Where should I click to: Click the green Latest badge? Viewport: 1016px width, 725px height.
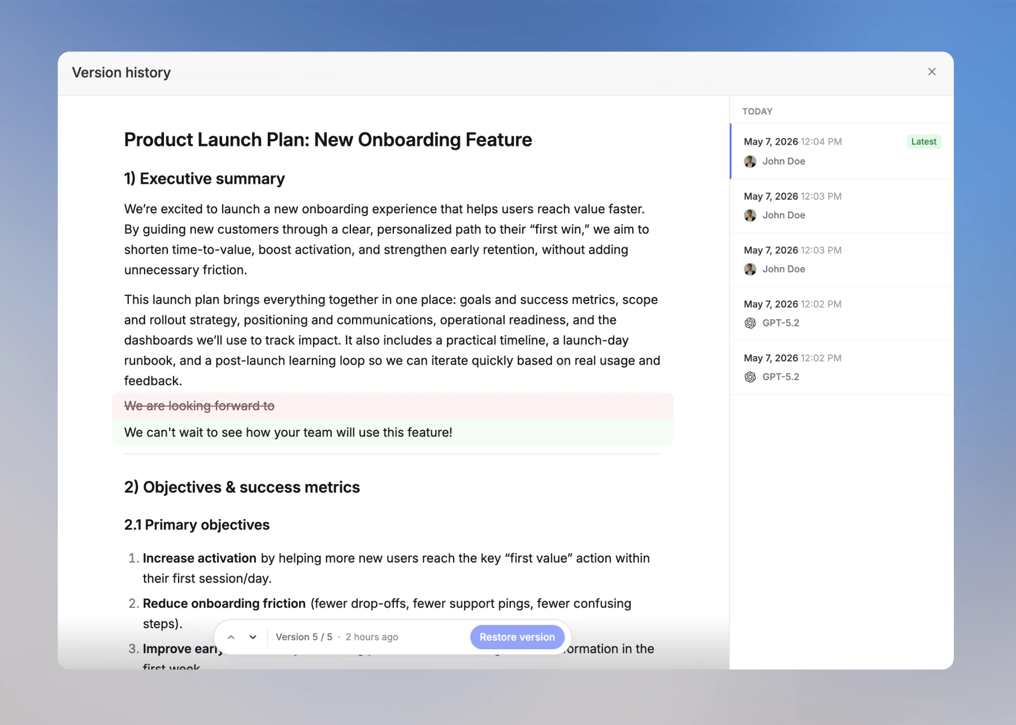point(924,141)
